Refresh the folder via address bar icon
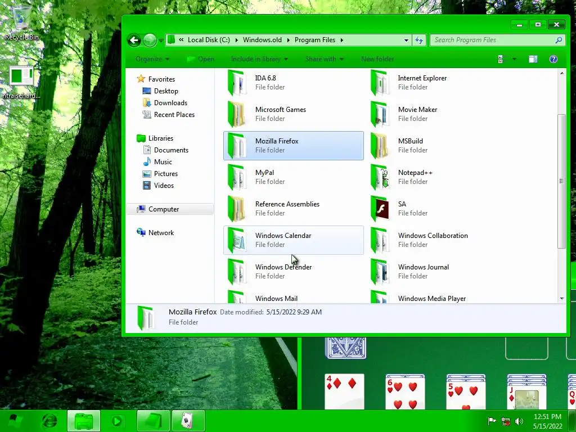 (419, 40)
